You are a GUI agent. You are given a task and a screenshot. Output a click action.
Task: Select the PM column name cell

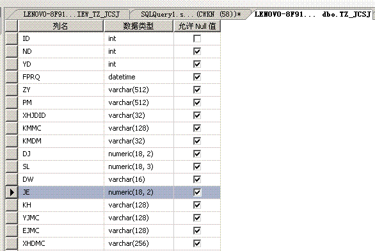61,102
